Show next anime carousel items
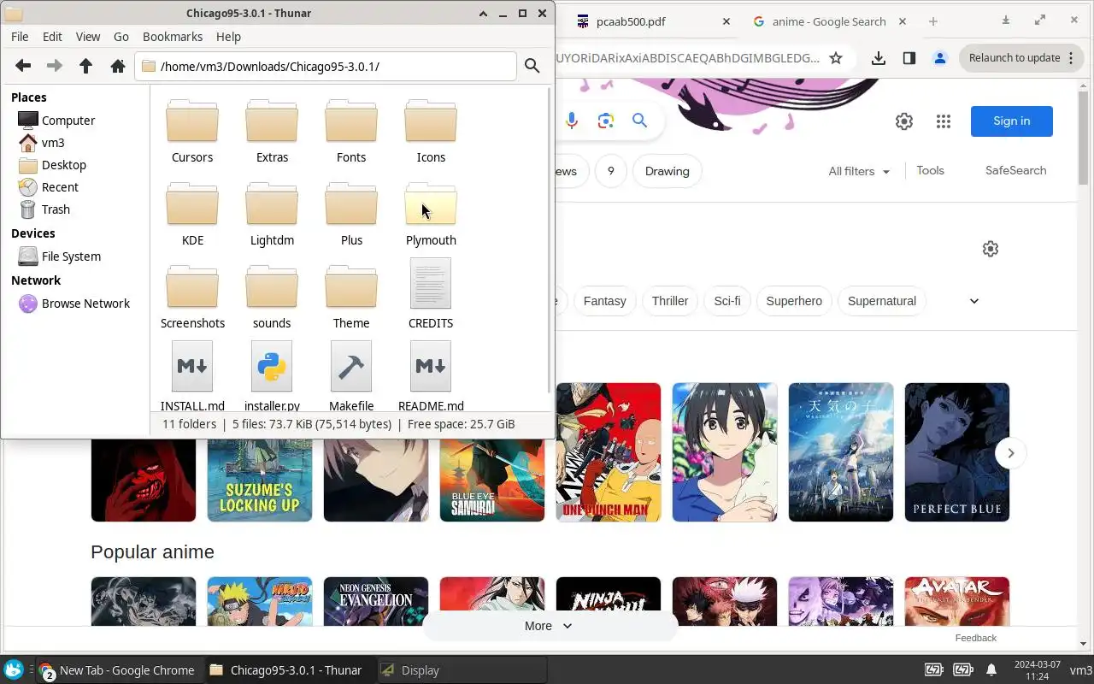This screenshot has width=1094, height=684. (x=1010, y=453)
